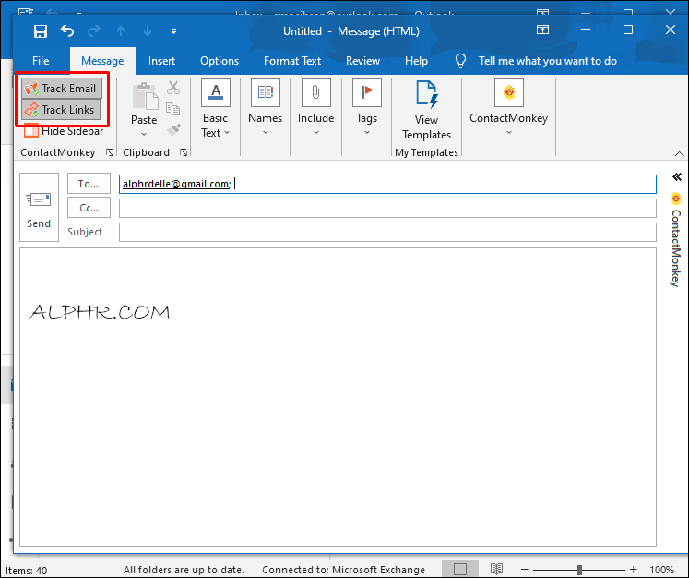Open the Basic Text dropdown
The height and width of the screenshot is (578, 689).
(215, 109)
